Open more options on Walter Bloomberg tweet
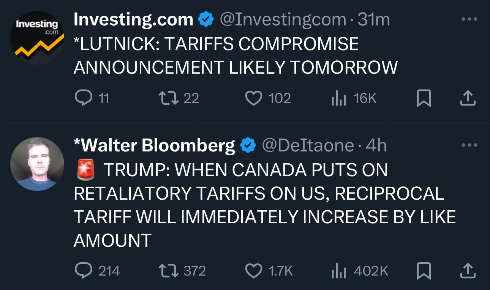The height and width of the screenshot is (290, 490). [469, 145]
